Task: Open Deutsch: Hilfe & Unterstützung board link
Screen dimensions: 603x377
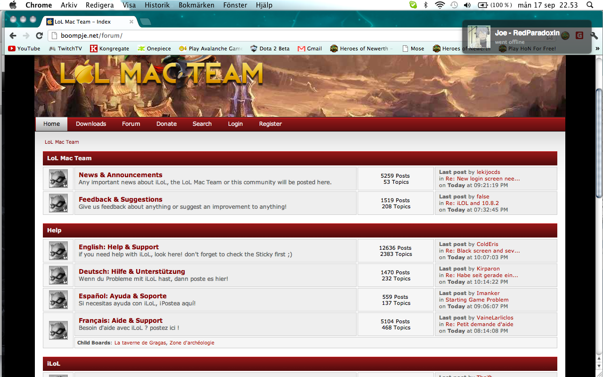Action: [x=132, y=271]
